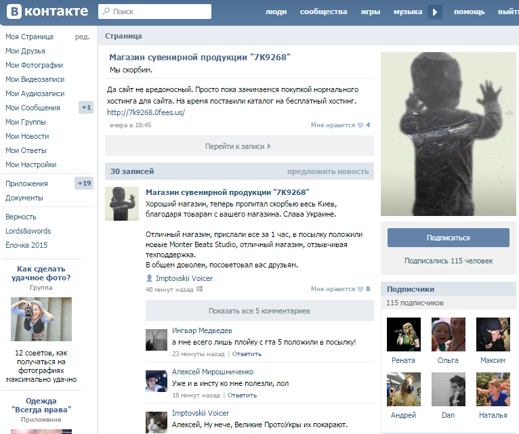The image size is (519, 434).
Task: Reply to Ингвар Медведев's comment via Ответить
Action: tap(247, 353)
